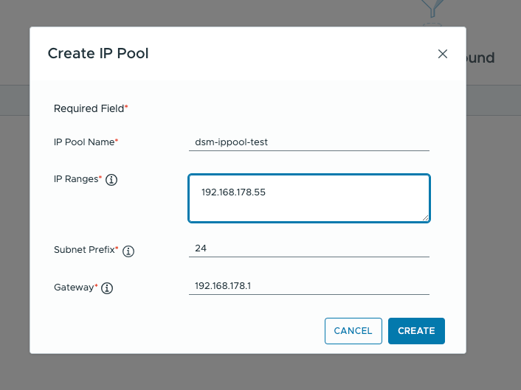Focus the IP Pool Name field

(x=309, y=142)
